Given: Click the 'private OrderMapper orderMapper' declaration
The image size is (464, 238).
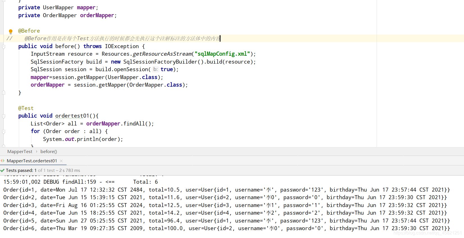Looking at the screenshot, I should [x=67, y=15].
